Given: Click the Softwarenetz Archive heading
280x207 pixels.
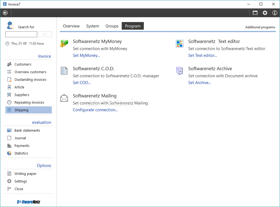Looking at the screenshot, I should (210, 69).
